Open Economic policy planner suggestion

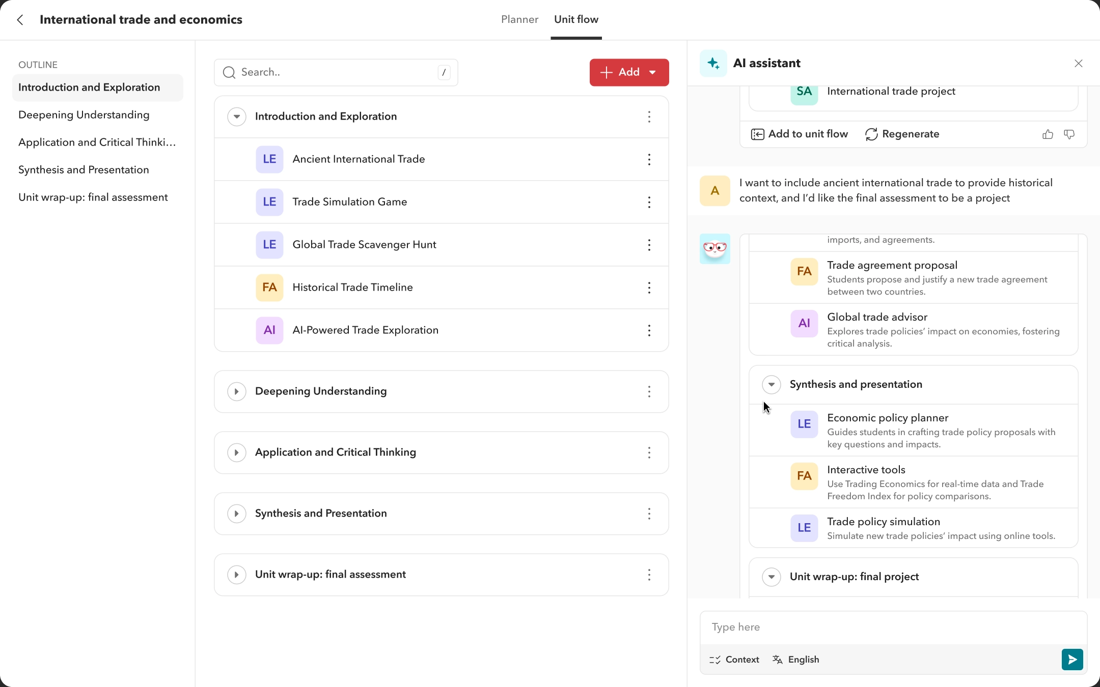913,430
